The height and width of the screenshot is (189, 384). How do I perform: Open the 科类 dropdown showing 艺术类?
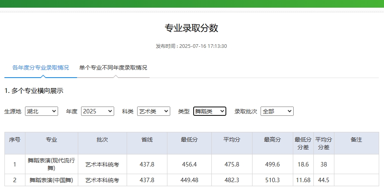click(x=153, y=111)
